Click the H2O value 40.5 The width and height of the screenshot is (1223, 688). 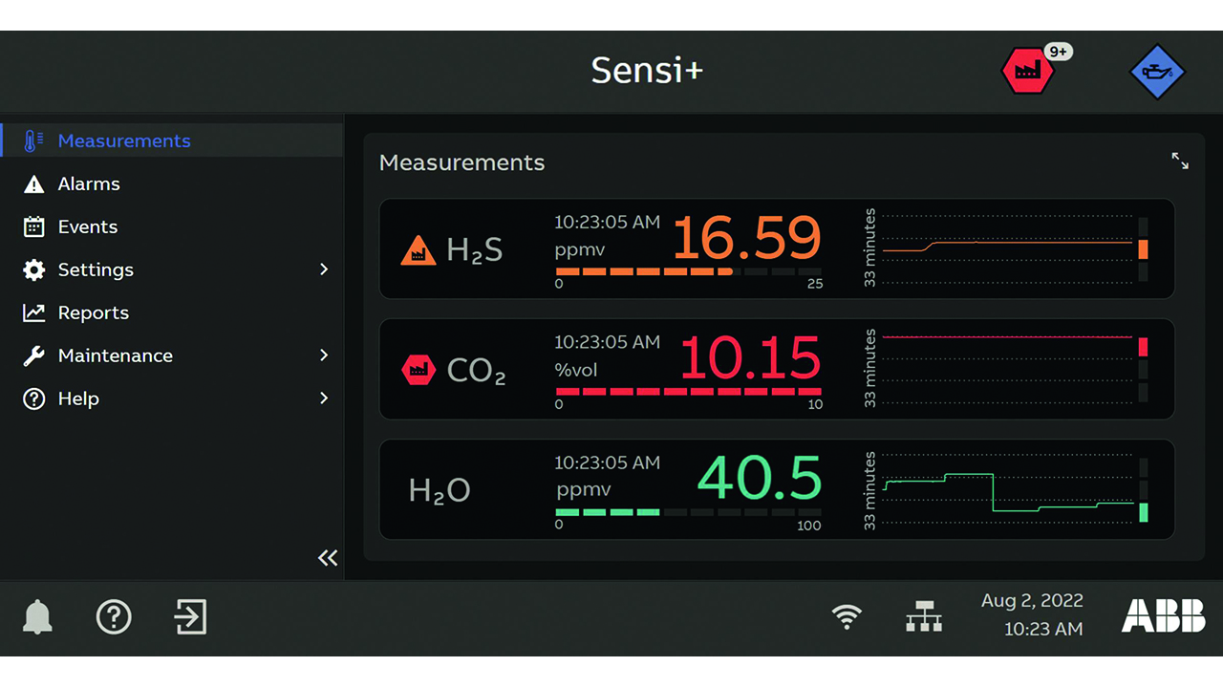pos(760,479)
